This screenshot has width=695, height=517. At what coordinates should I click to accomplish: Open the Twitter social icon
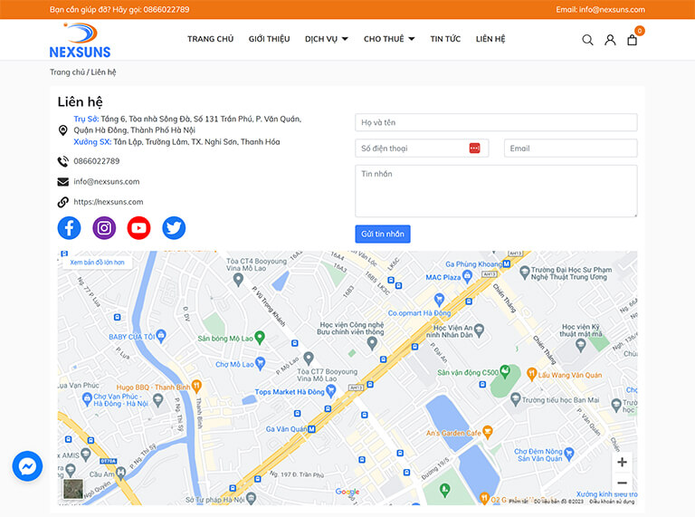pos(174,228)
